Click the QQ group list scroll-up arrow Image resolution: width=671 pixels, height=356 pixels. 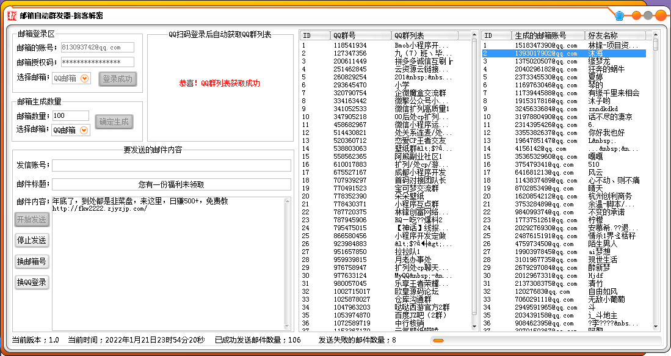tap(474, 35)
